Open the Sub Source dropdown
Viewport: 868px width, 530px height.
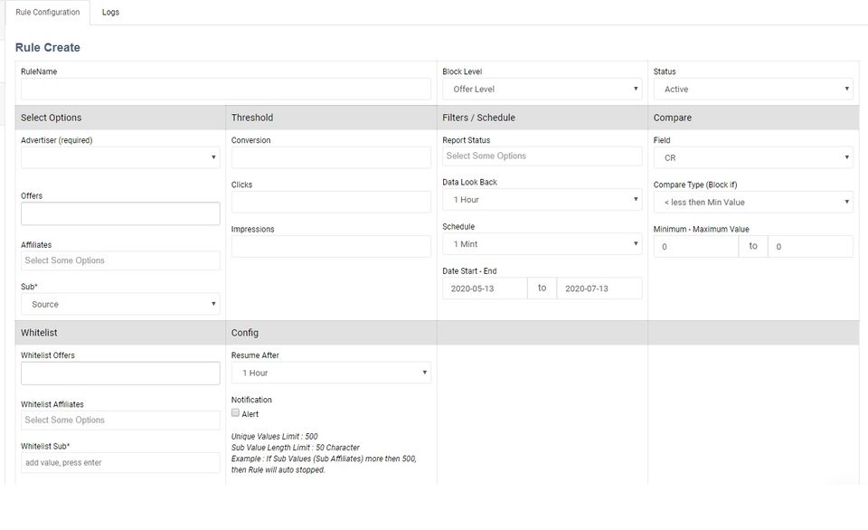(120, 304)
